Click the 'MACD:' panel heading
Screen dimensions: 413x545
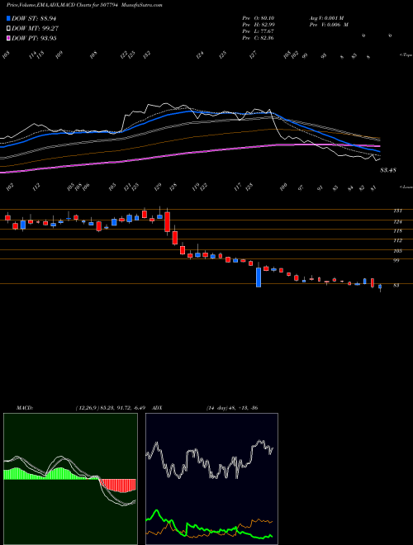pos(24,408)
